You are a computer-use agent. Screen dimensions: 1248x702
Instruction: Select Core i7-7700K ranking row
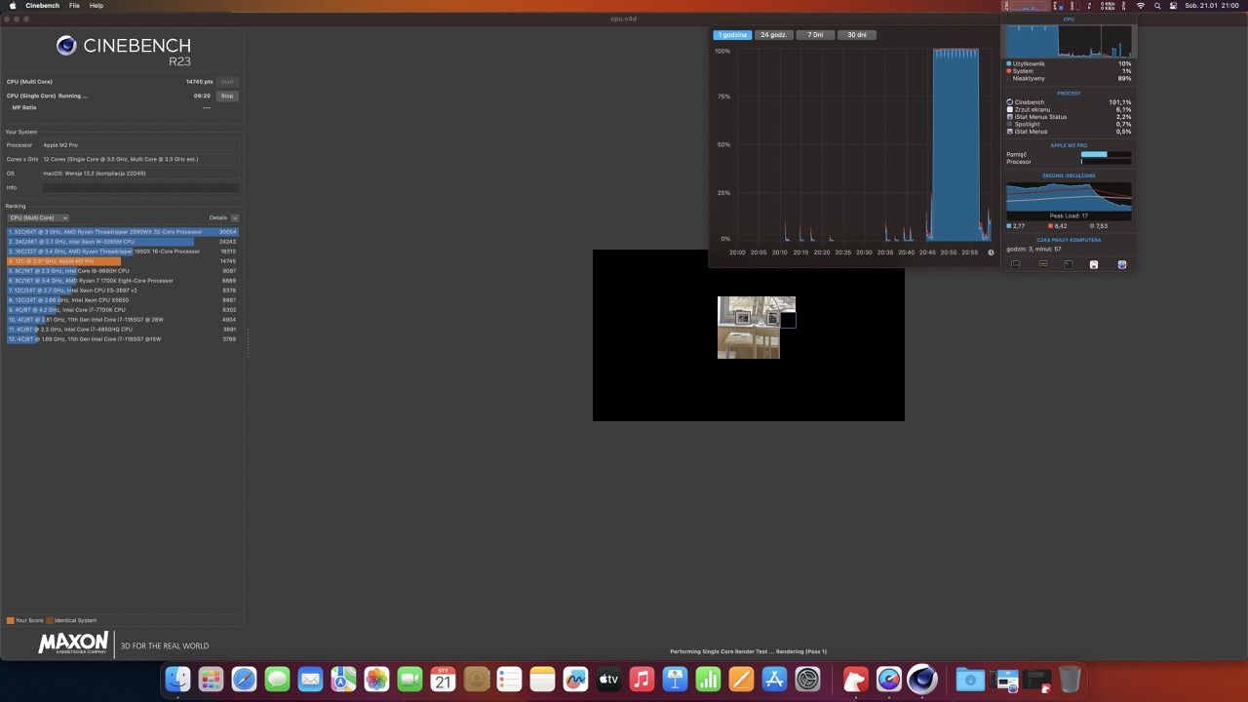point(122,310)
